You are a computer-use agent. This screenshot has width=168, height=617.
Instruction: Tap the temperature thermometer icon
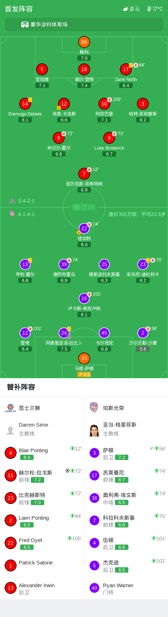click(x=149, y=9)
